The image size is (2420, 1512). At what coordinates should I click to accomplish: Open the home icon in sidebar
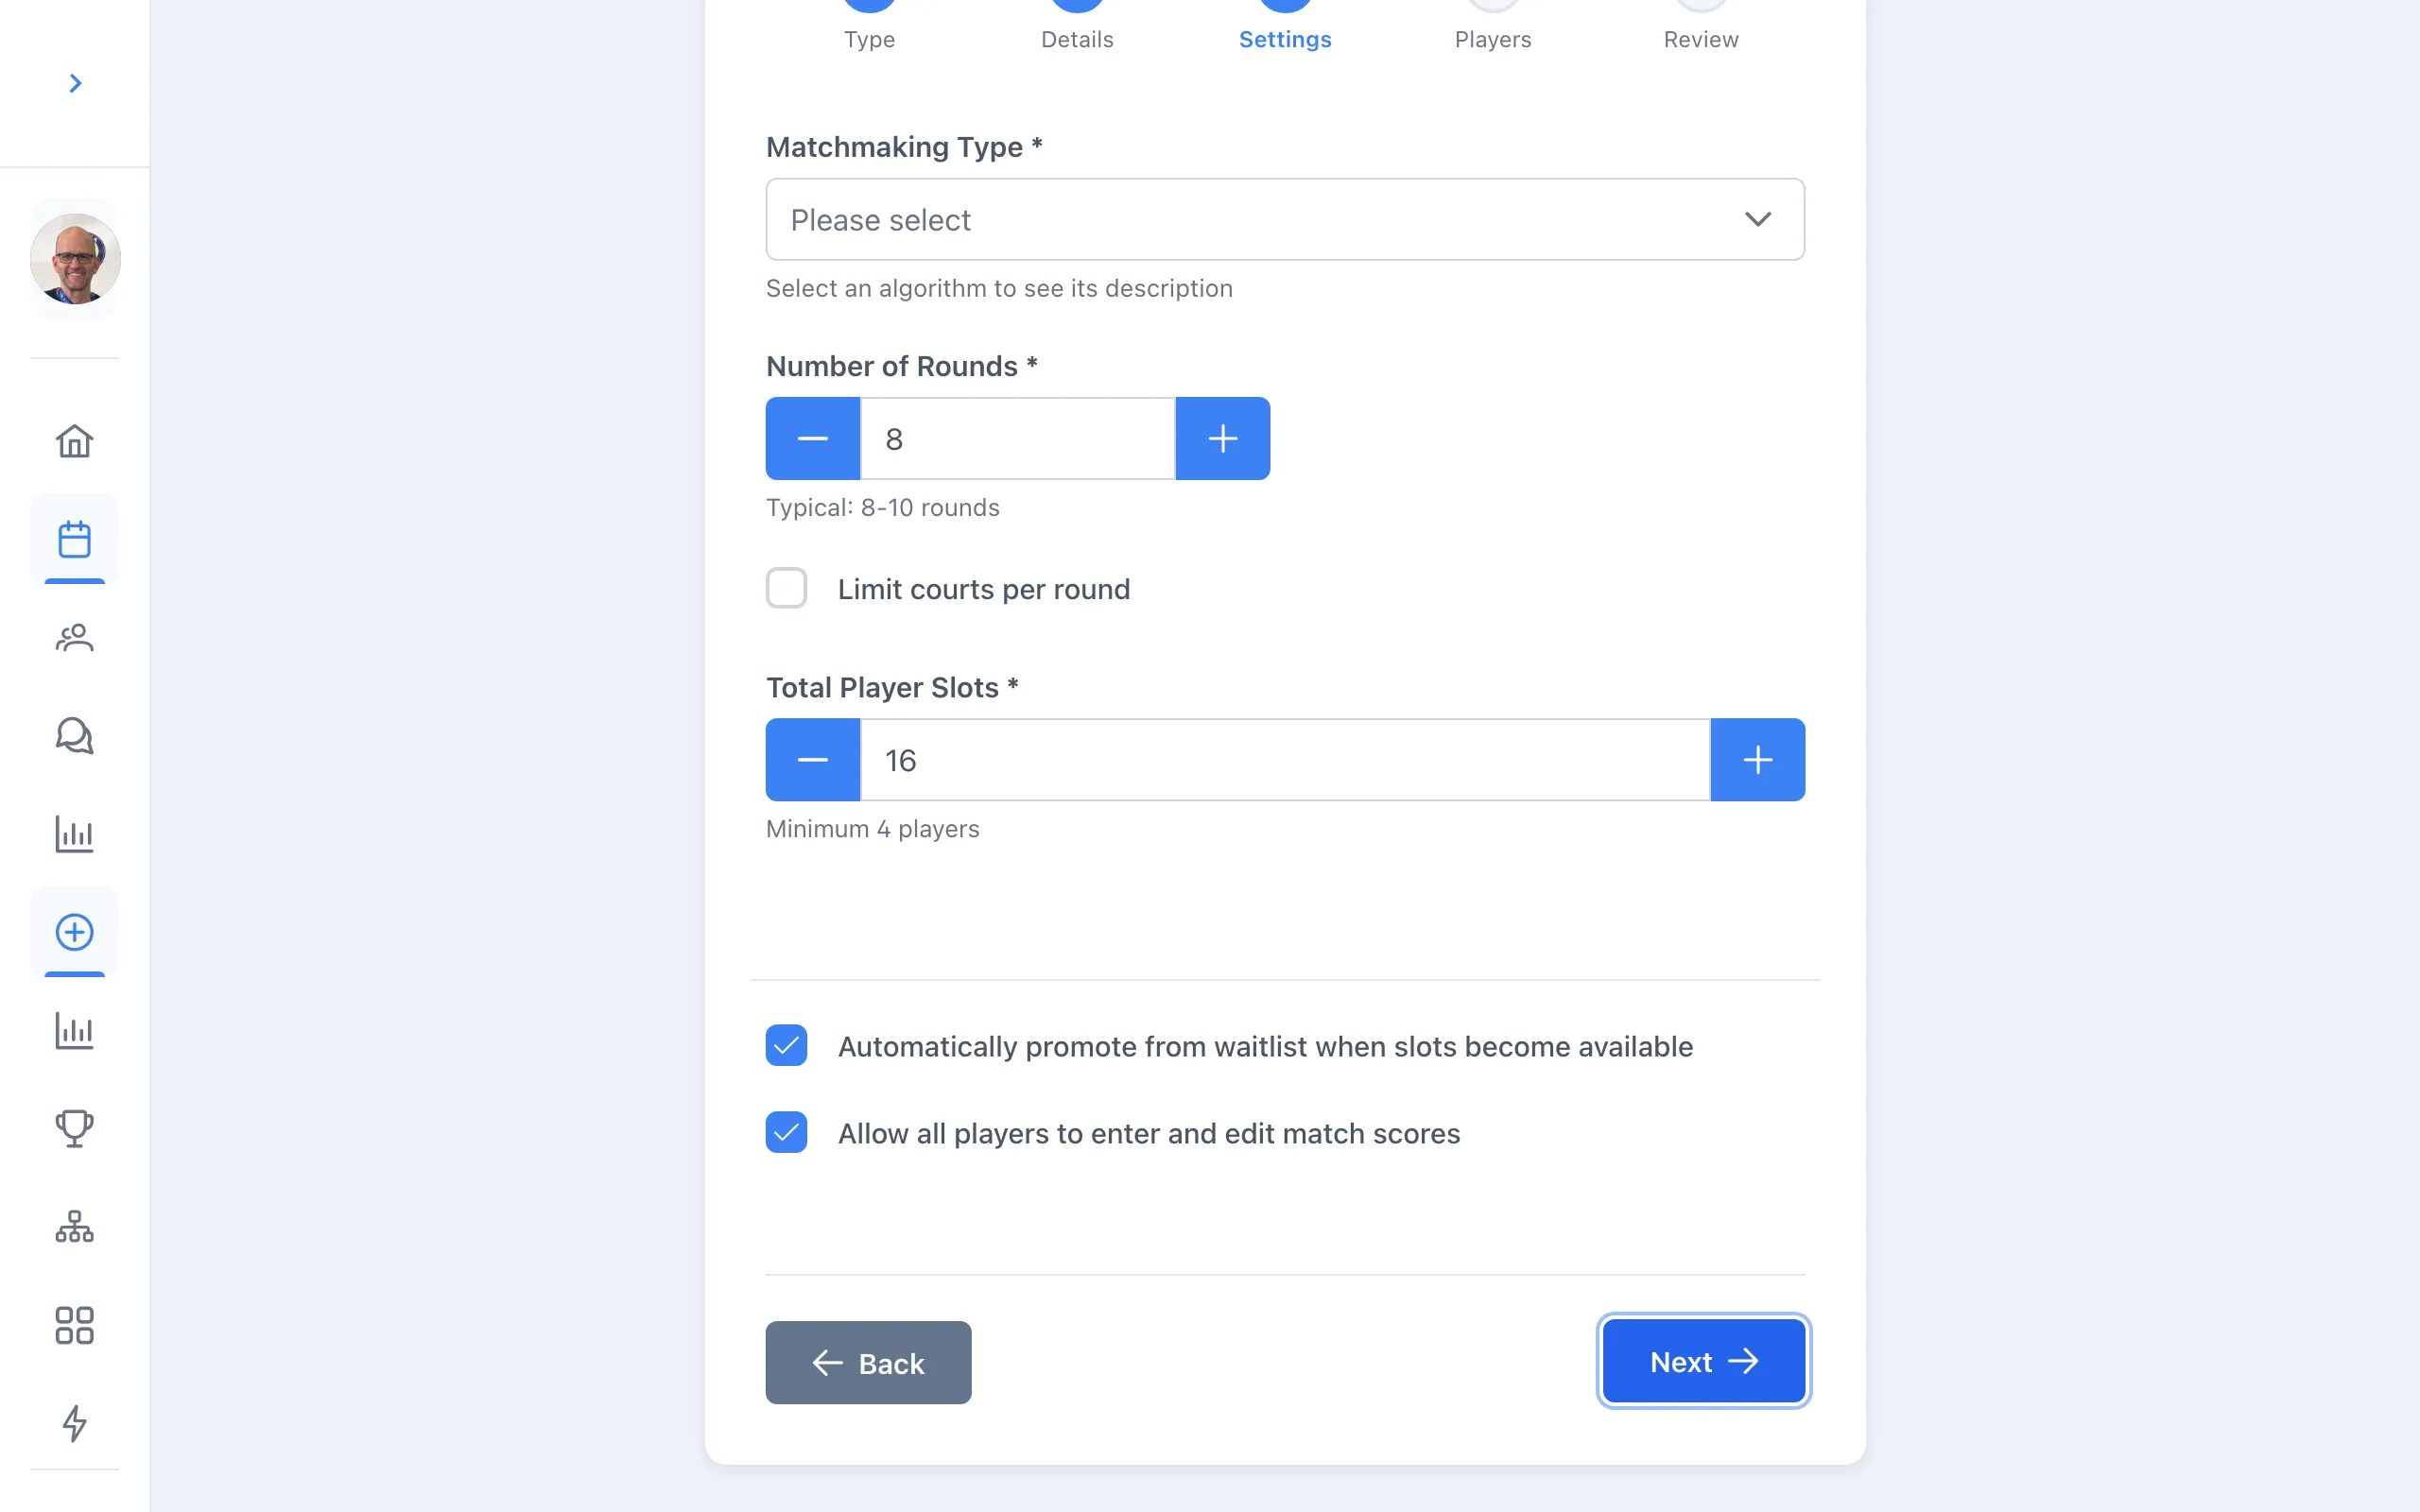74,441
